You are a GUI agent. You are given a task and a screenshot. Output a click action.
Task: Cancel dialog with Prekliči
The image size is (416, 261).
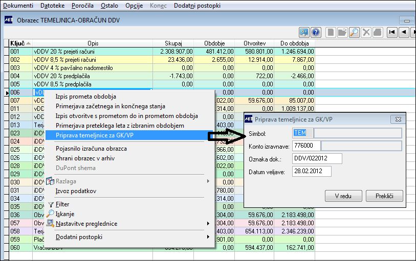[384, 196]
